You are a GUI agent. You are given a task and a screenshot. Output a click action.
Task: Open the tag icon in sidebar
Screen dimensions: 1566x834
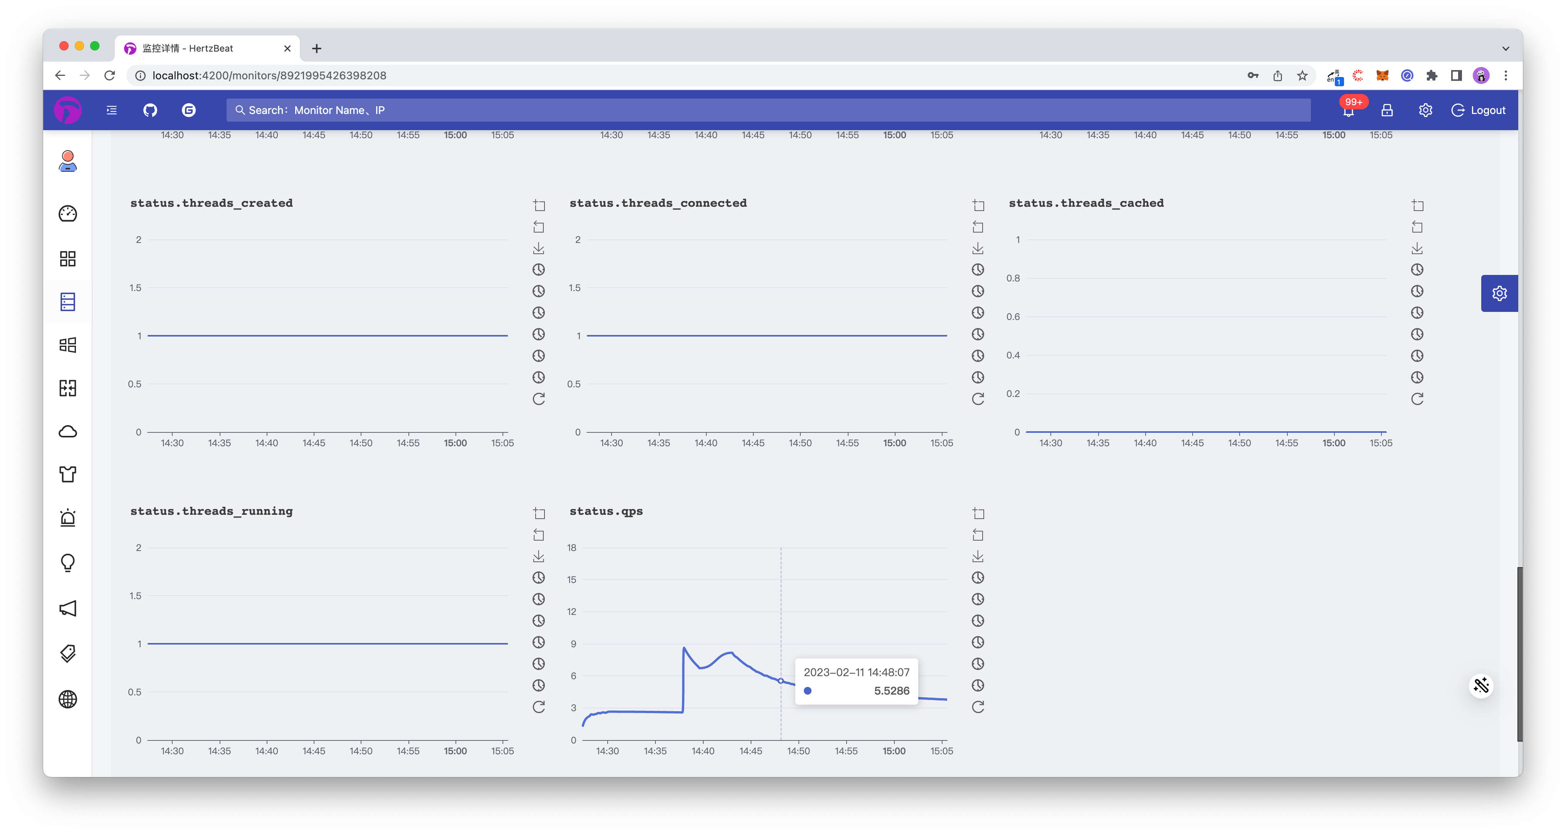67,653
